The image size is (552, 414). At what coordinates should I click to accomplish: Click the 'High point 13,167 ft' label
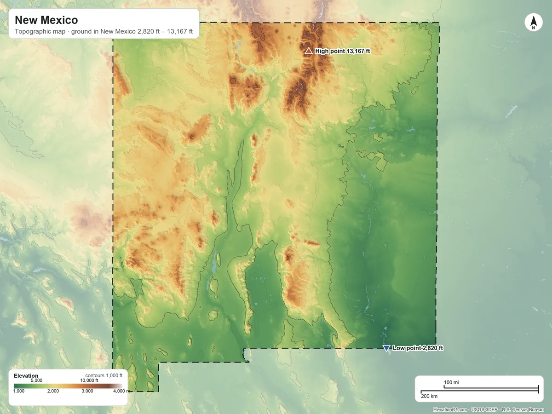[343, 51]
